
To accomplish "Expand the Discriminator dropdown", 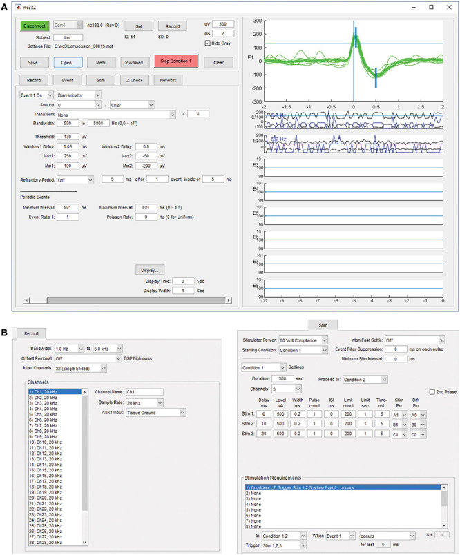I will point(78,95).
